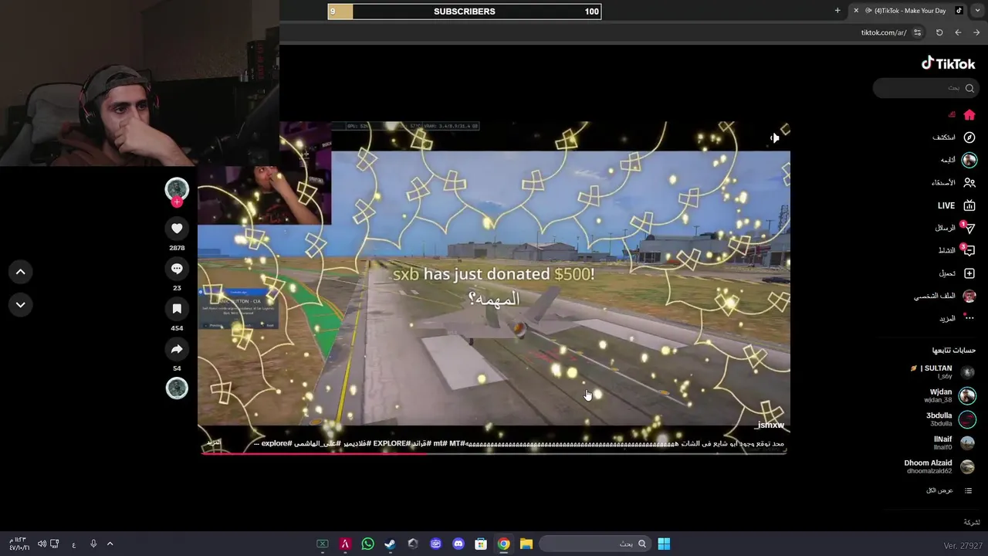Mute the video with the speaker icon
Viewport: 988px width, 556px height.
[x=774, y=137]
